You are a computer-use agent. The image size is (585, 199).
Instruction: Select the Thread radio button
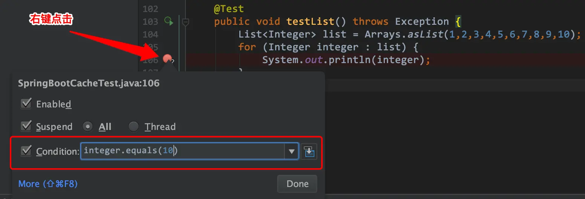(x=133, y=127)
